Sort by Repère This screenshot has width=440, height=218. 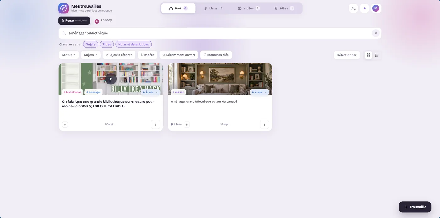(147, 55)
